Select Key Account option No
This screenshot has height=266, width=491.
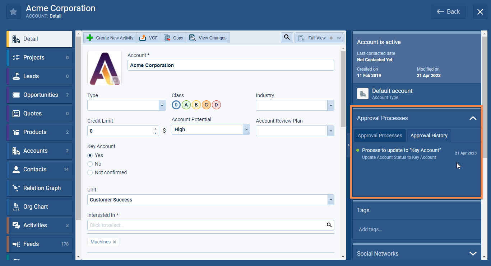tap(90, 164)
